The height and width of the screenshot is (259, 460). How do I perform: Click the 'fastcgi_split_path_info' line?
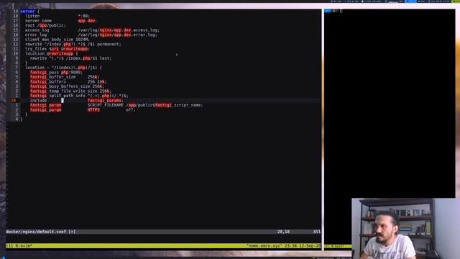click(x=79, y=96)
